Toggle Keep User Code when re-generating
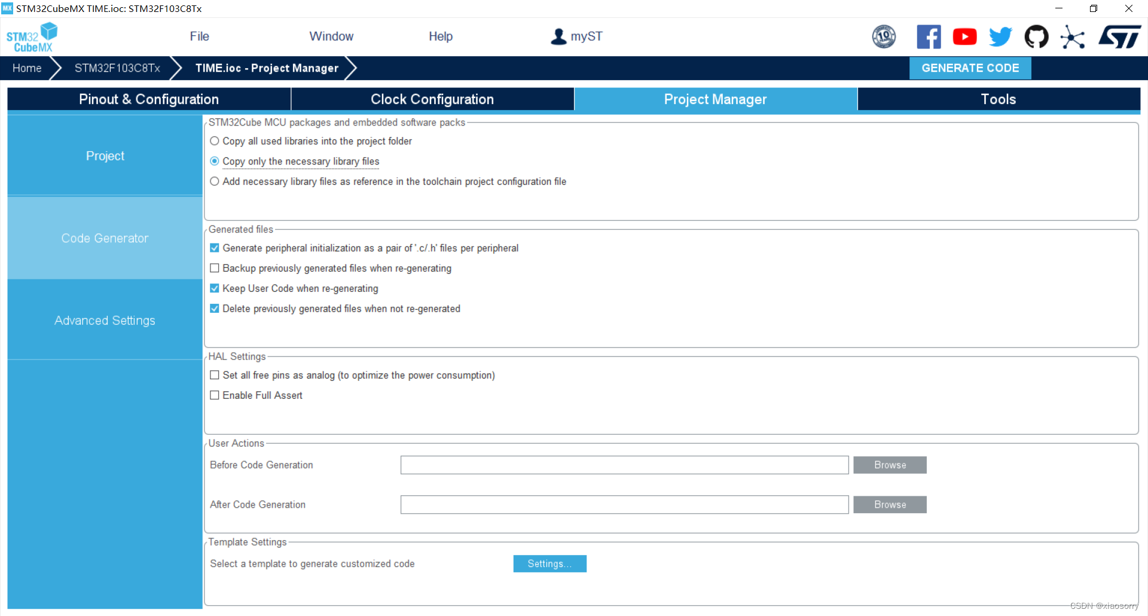The height and width of the screenshot is (616, 1148). pos(215,288)
